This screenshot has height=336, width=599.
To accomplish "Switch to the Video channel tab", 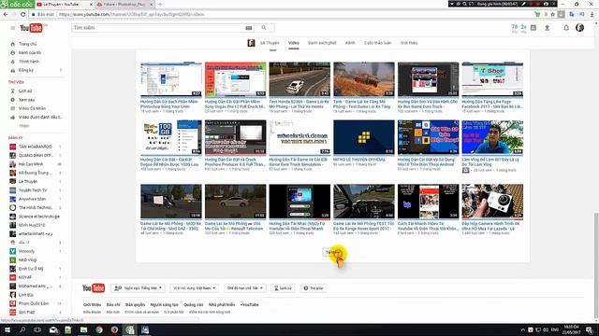I will [x=293, y=43].
